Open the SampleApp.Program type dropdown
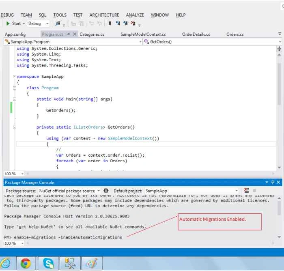Viewport: 284px width, 271px height. click(x=140, y=42)
